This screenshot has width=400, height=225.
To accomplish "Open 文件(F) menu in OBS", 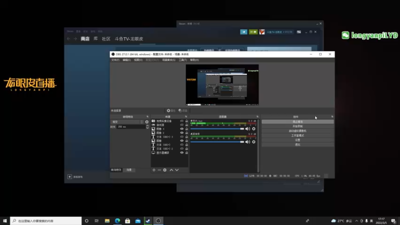I will (115, 60).
